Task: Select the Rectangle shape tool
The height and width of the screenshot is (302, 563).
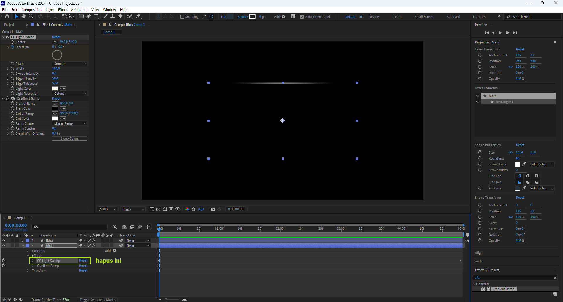Action: [x=81, y=16]
